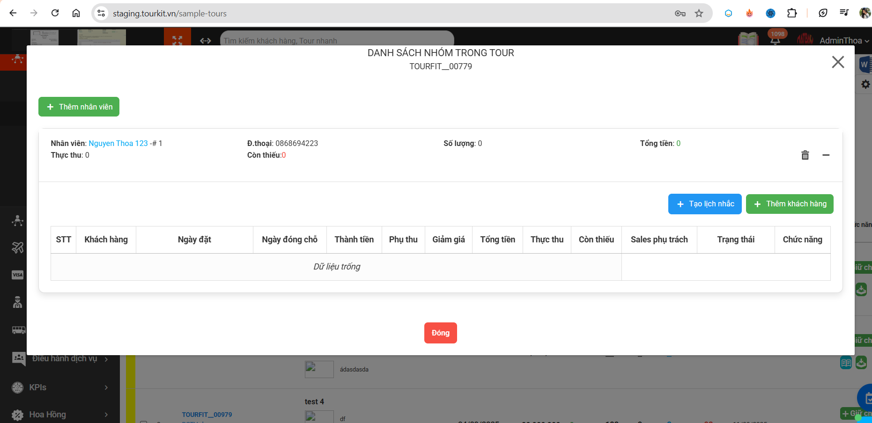Click the tour guide person sidebar icon
This screenshot has width=872, height=423.
tap(18, 302)
